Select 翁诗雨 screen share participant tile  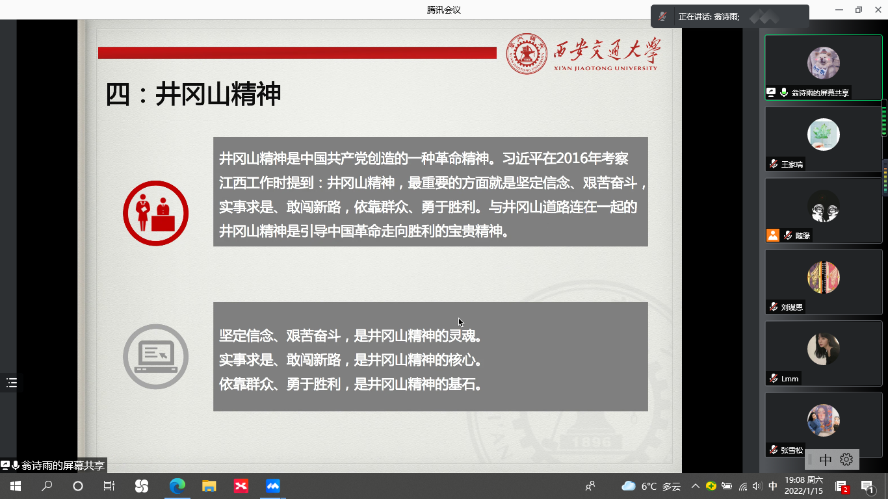[x=823, y=67]
